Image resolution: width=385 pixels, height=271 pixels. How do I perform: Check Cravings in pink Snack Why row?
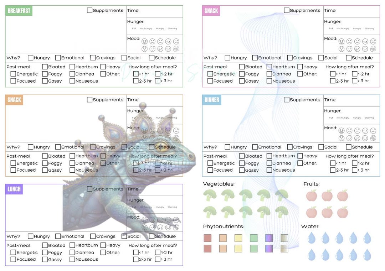pyautogui.click(x=290, y=58)
